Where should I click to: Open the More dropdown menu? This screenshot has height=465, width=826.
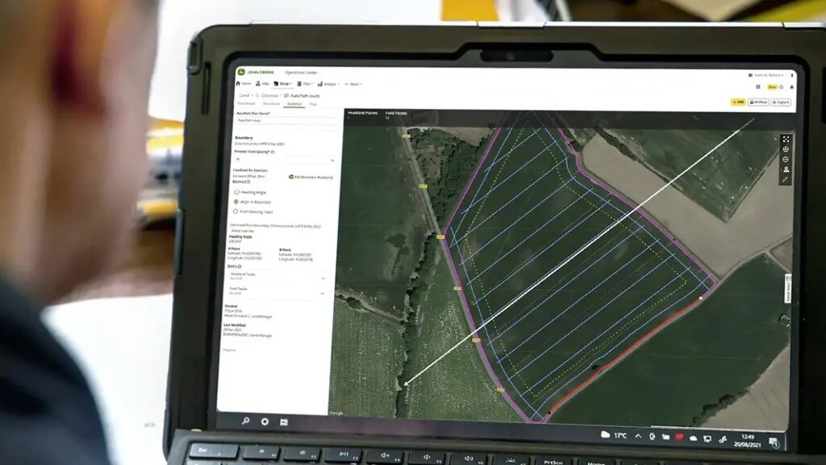(353, 84)
